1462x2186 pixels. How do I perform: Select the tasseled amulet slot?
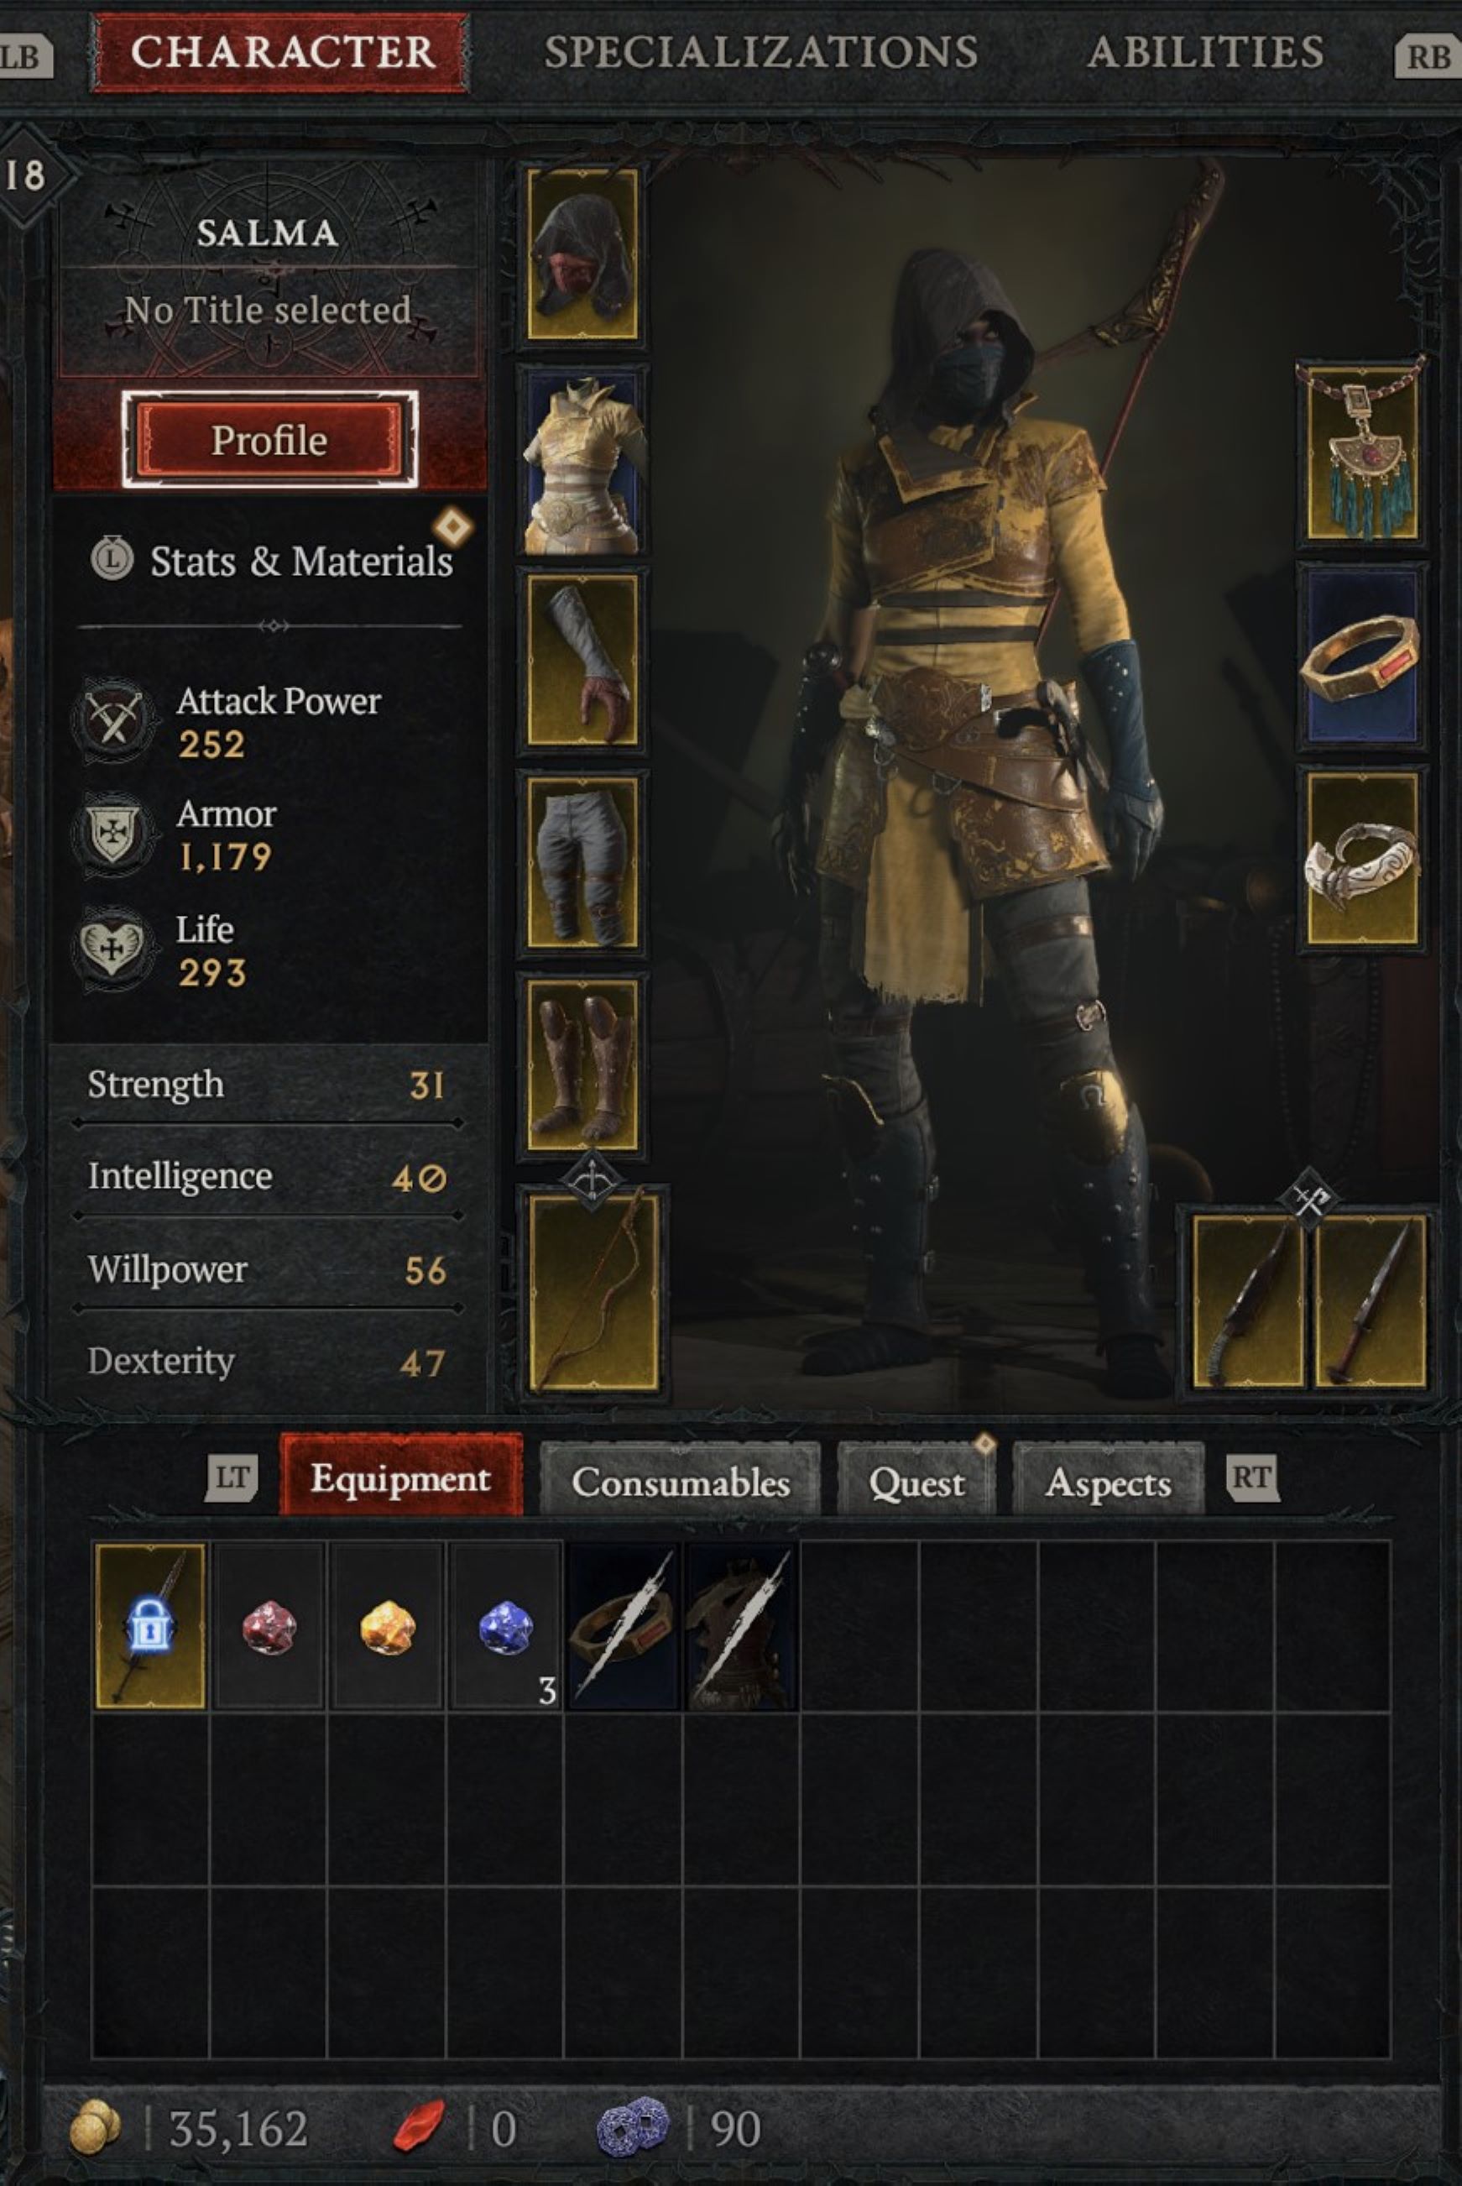1362,452
